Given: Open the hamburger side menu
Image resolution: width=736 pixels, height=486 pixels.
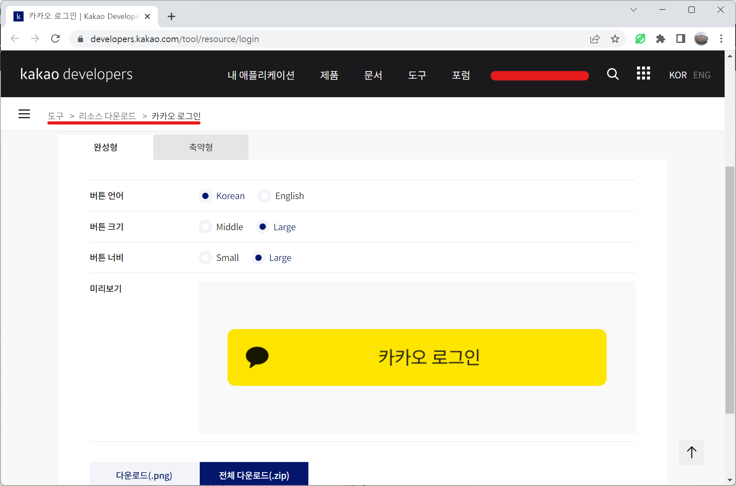Looking at the screenshot, I should [24, 114].
